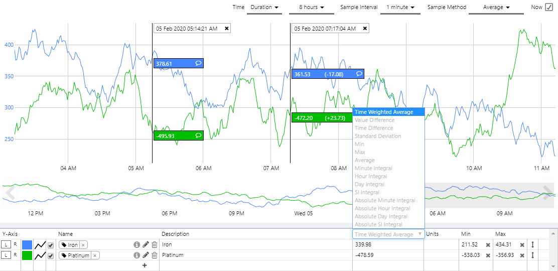Add a new trend with plus icon
558x271 pixels.
click(x=145, y=265)
